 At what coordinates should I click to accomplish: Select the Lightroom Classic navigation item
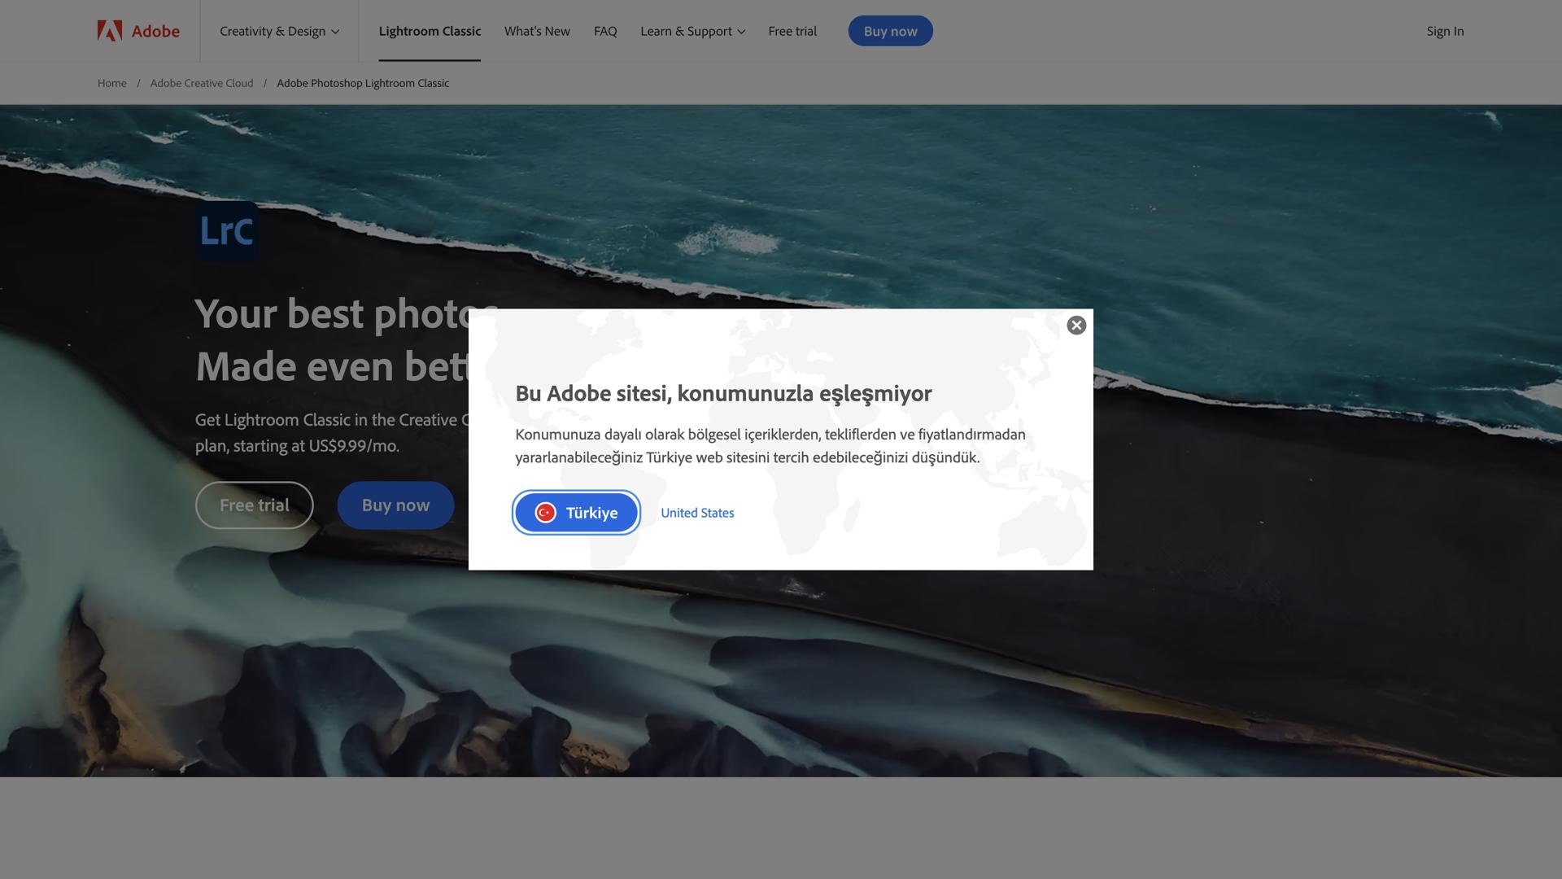coord(430,31)
